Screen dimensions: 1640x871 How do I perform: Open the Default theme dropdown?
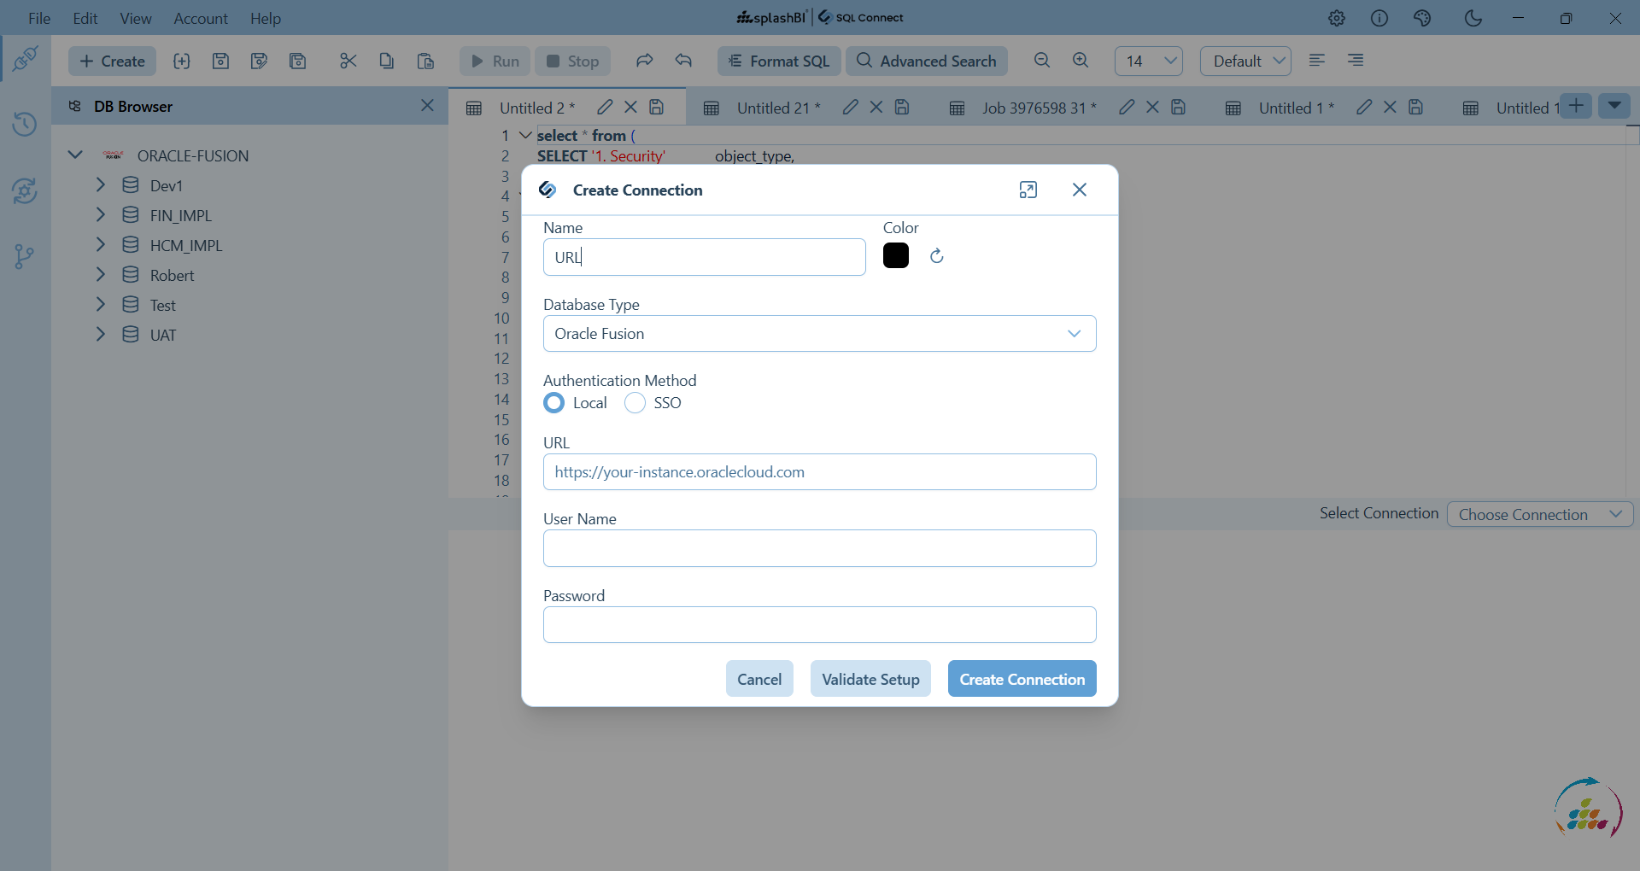1245,61
